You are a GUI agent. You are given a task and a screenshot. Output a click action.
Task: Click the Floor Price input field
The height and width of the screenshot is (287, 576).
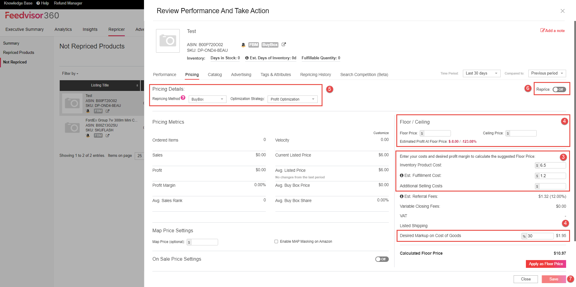click(437, 133)
